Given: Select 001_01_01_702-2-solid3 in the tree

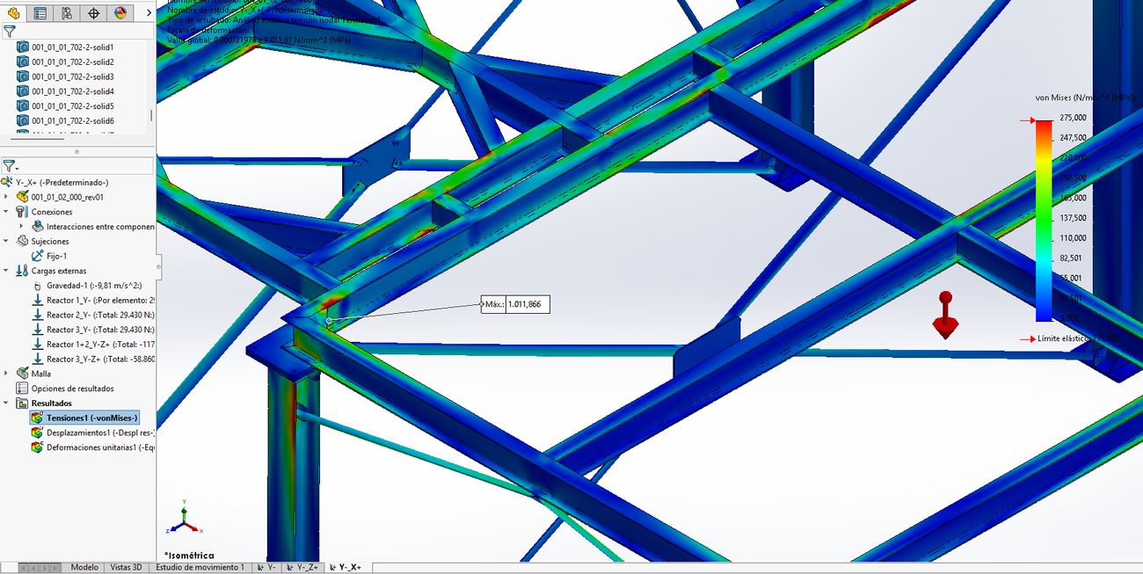Looking at the screenshot, I should tap(73, 76).
